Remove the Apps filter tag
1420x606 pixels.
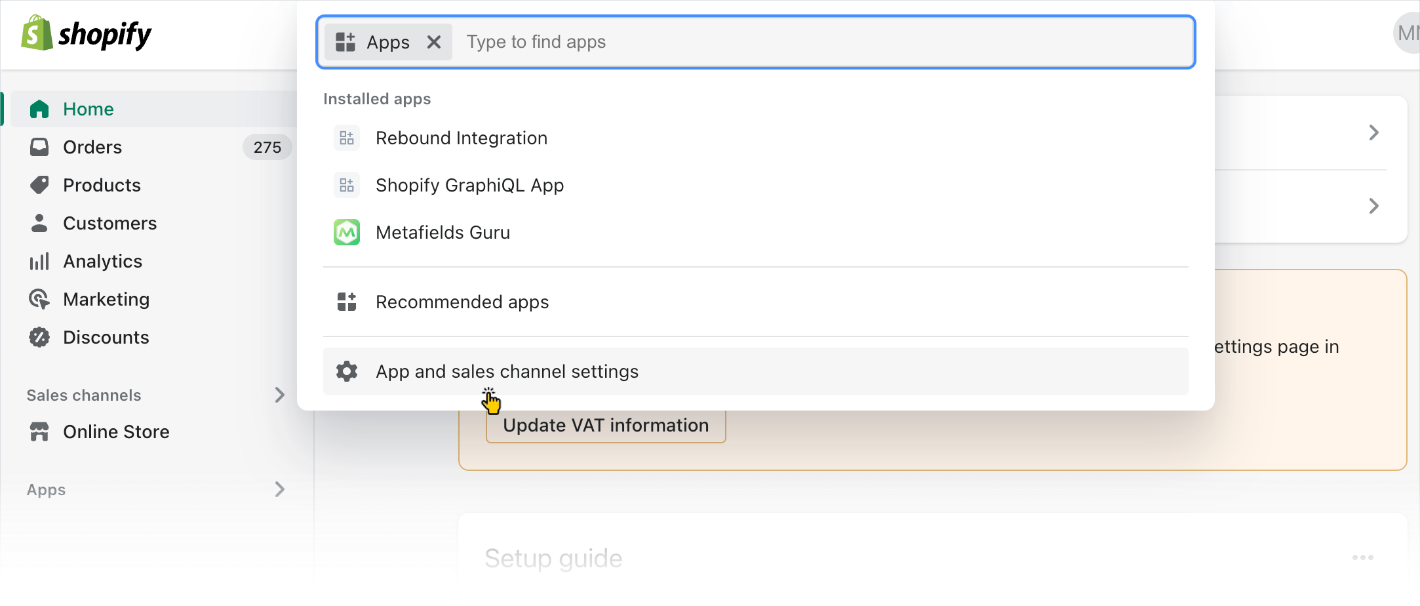(433, 42)
